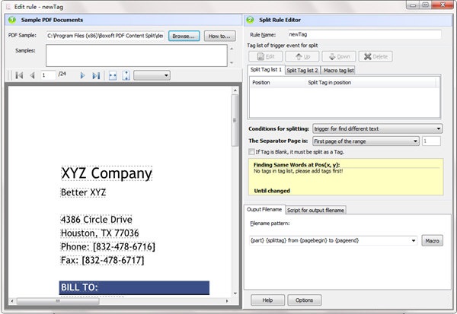This screenshot has height=314, width=457.
Task: Select the Phone number line
Action: click(x=108, y=247)
